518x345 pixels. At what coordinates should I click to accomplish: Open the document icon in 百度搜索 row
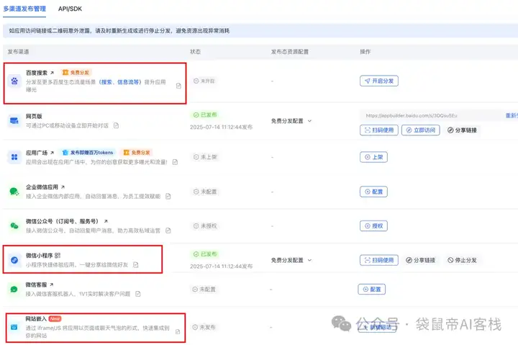pos(178,86)
